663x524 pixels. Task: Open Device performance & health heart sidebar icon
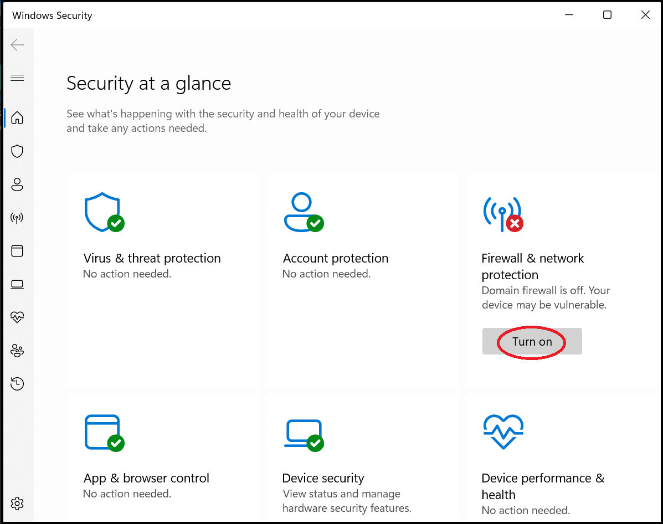click(17, 317)
